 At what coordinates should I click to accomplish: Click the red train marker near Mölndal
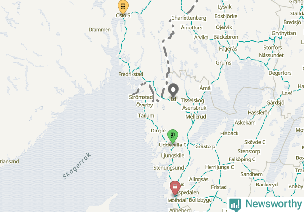175,187
